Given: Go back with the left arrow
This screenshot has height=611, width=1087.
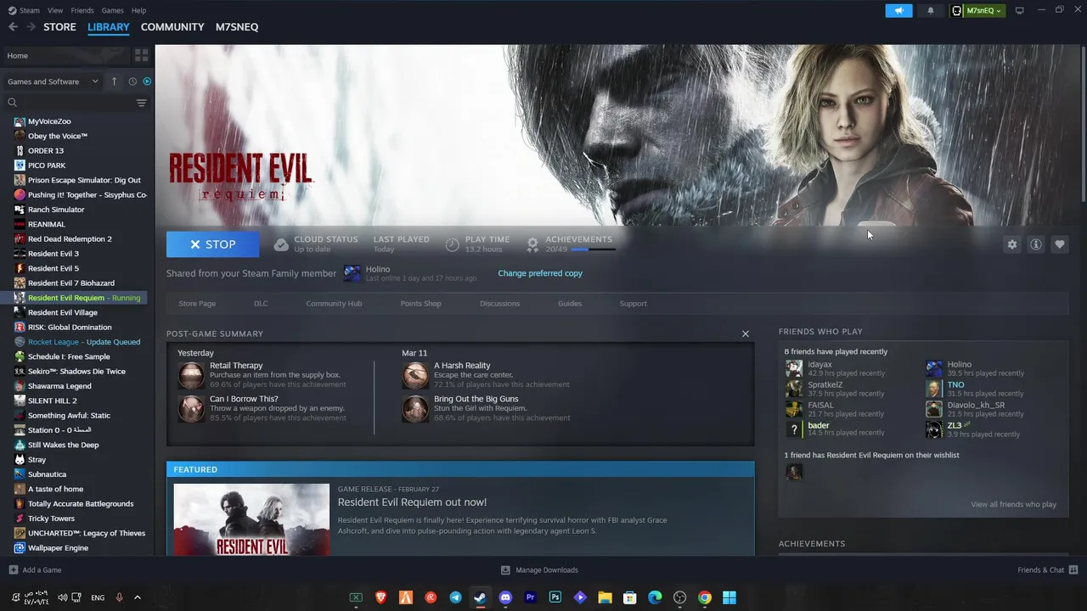Looking at the screenshot, I should click(x=13, y=27).
